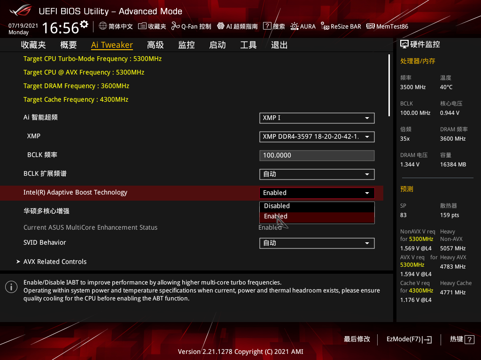Click the 07/19/2021 date
The image size is (481, 360).
click(23, 26)
